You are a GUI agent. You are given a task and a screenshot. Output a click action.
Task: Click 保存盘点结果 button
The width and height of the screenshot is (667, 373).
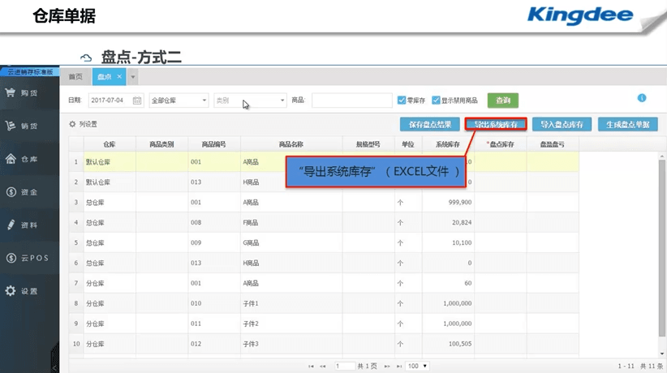coord(429,124)
